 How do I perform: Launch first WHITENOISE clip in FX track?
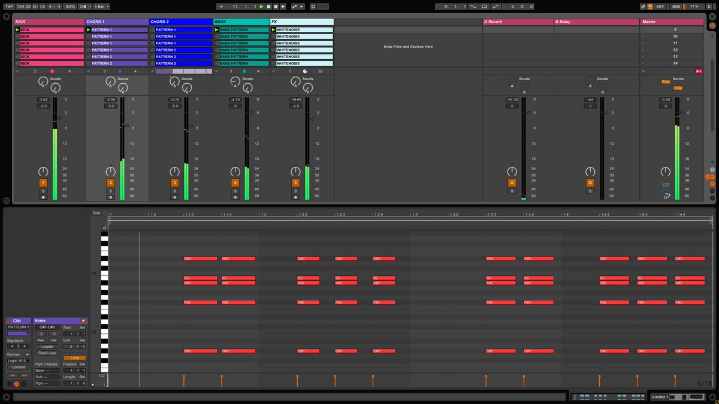(x=273, y=29)
